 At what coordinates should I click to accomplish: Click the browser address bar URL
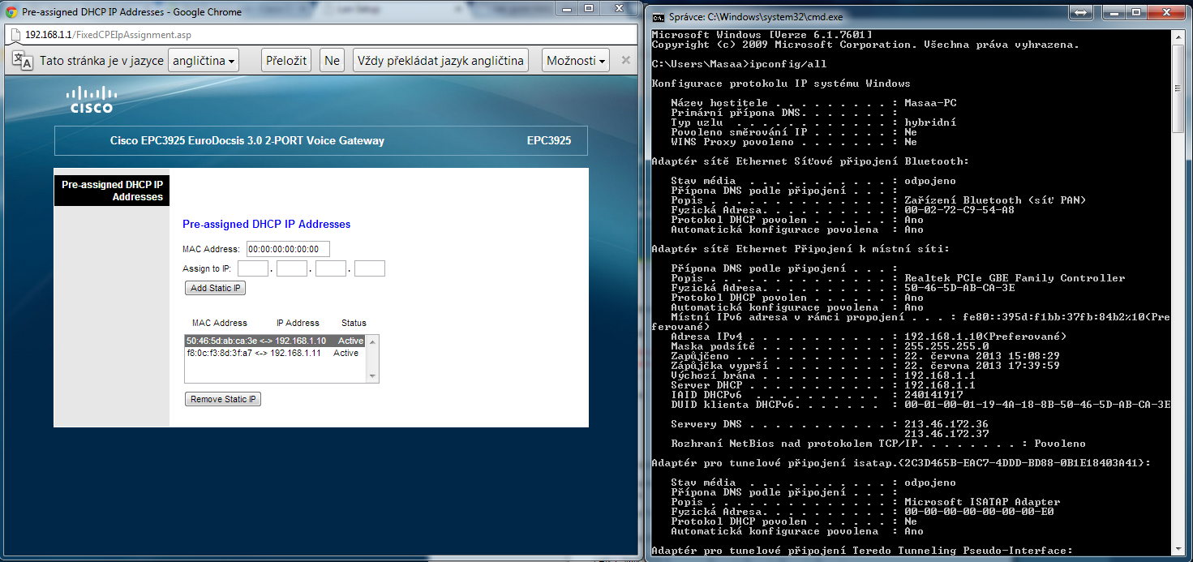(x=109, y=35)
